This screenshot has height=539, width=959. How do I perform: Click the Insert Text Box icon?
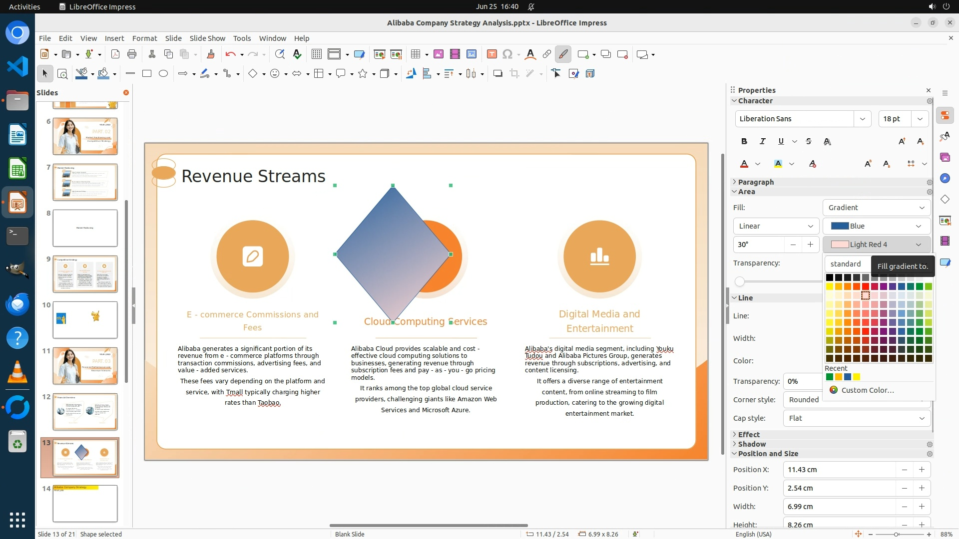(491, 54)
